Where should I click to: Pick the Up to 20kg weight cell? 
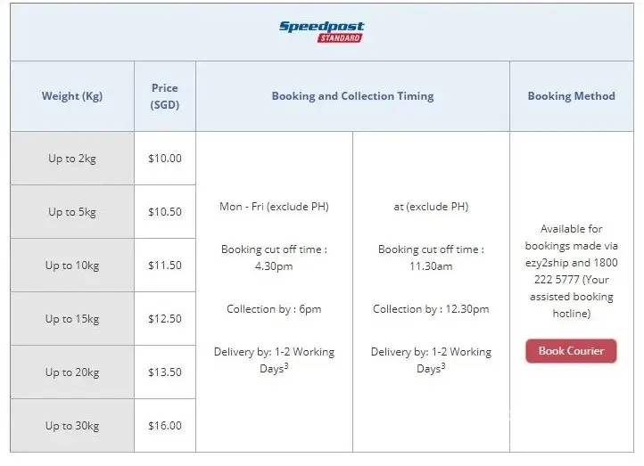[72, 372]
